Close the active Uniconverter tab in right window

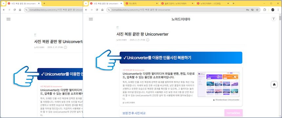tap(122, 3)
